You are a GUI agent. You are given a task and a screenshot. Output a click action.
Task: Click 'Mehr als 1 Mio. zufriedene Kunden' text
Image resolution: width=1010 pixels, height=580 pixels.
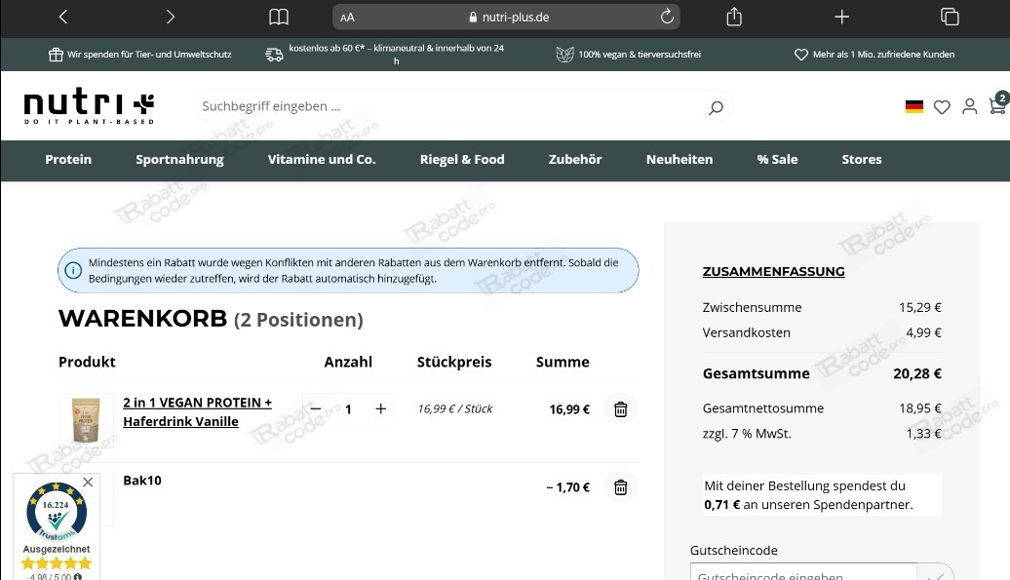pos(883,55)
